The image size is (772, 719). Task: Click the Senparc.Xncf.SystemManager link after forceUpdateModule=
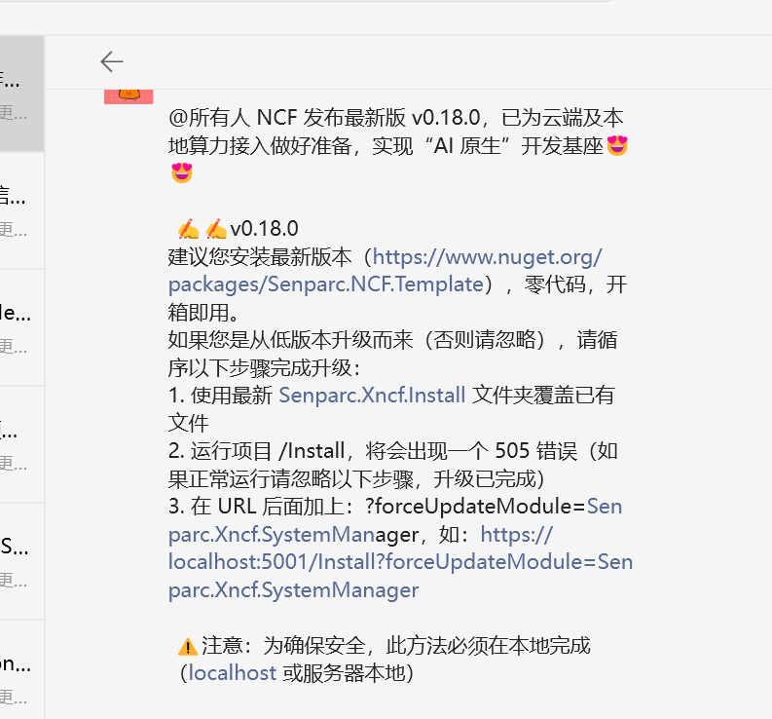[x=395, y=520]
